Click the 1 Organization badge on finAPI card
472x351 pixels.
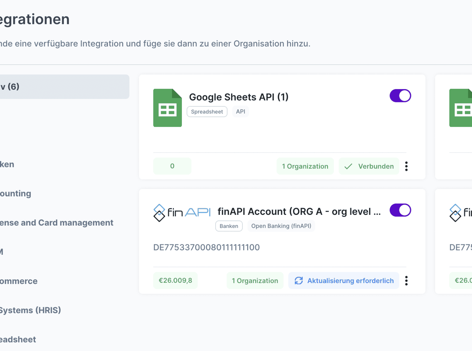click(255, 281)
